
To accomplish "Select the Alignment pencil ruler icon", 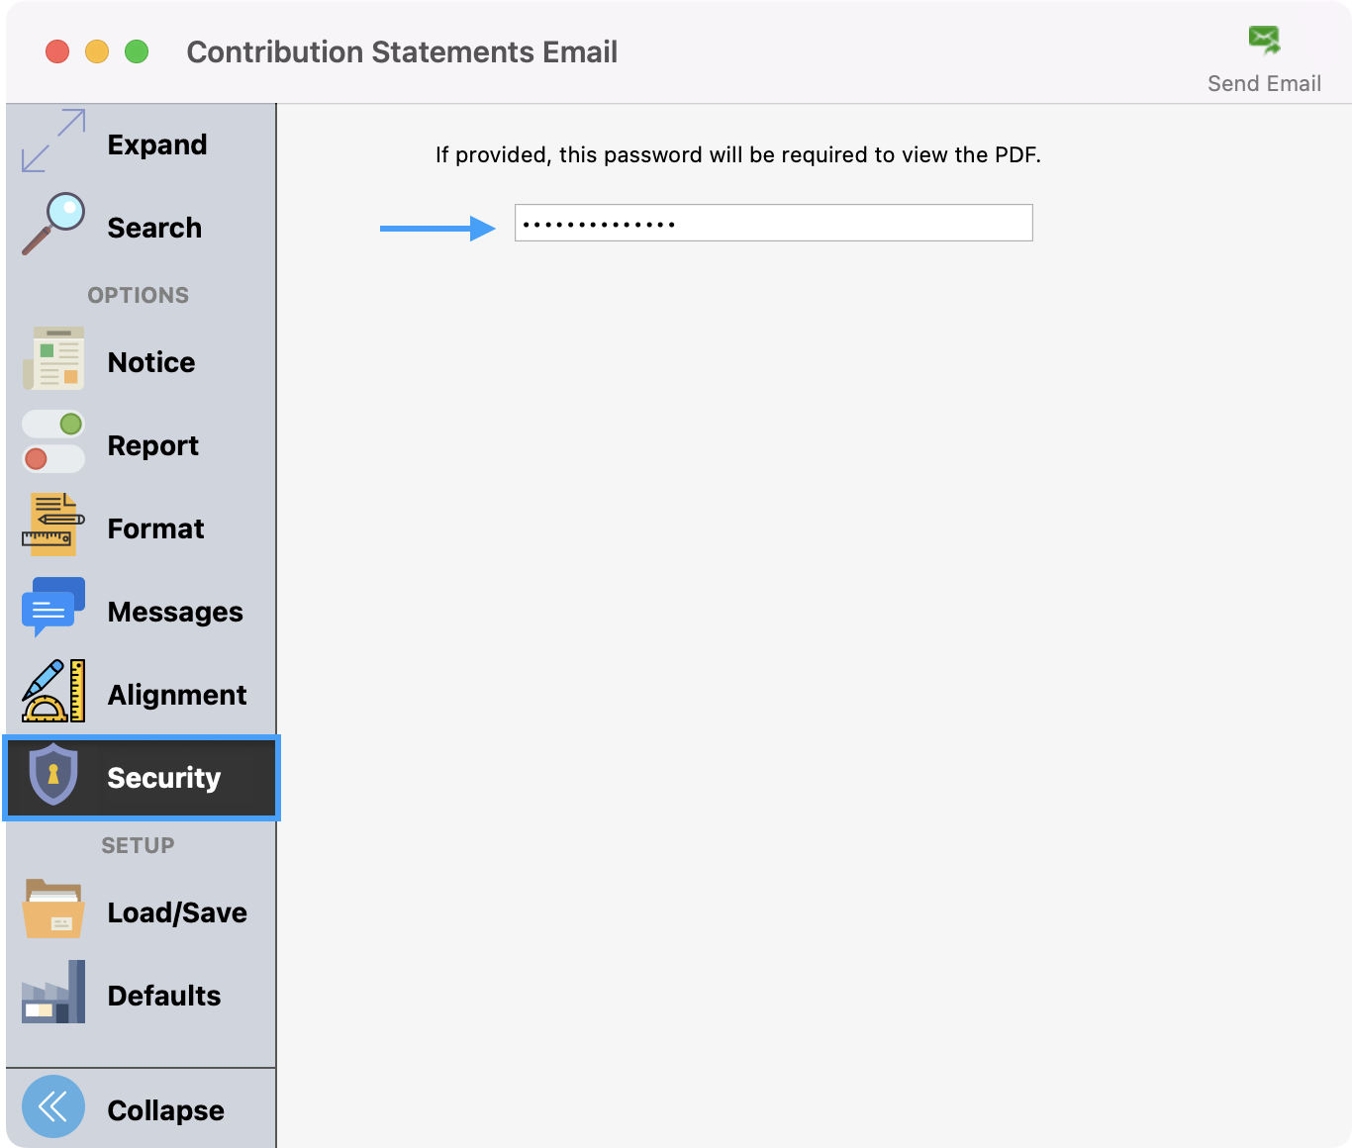I will tap(53, 691).
